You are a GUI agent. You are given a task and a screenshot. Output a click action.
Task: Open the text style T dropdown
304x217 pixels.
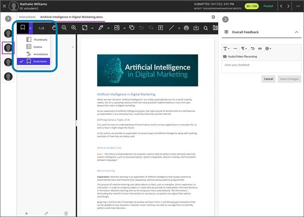[226, 48]
